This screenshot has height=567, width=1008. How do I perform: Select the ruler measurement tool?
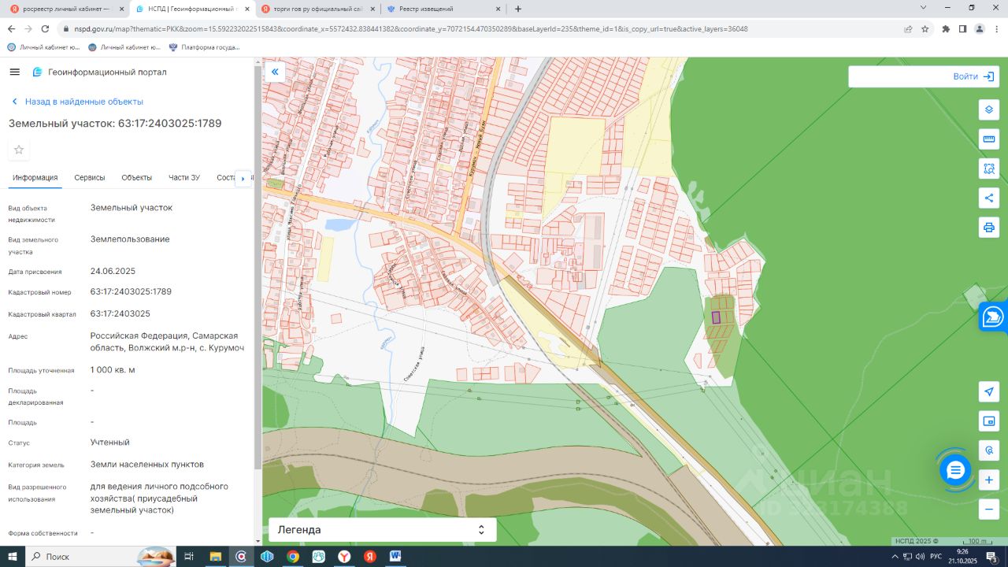988,139
